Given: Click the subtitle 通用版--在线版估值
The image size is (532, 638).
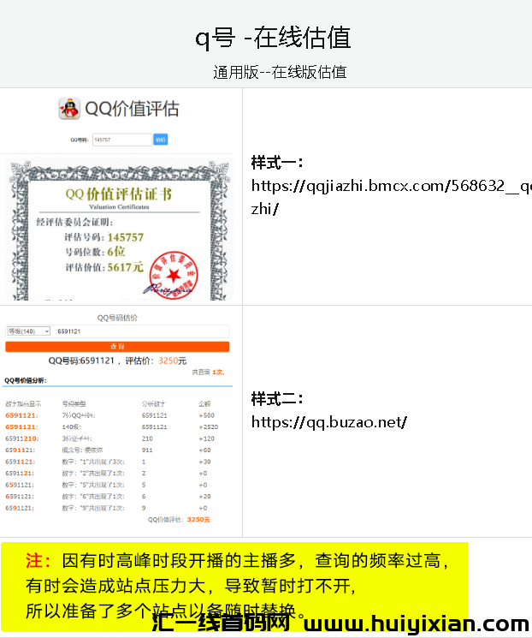Looking at the screenshot, I should tap(280, 73).
